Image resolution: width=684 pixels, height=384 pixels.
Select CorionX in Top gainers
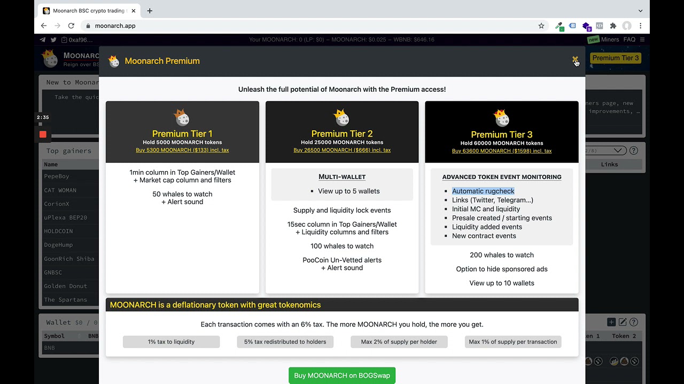tap(57, 204)
